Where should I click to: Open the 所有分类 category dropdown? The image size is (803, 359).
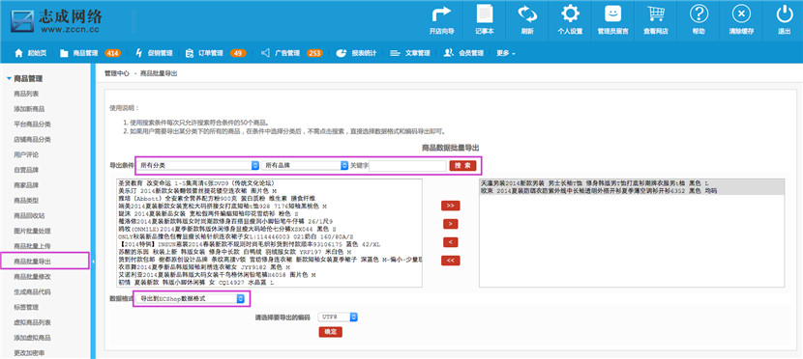coord(198,165)
